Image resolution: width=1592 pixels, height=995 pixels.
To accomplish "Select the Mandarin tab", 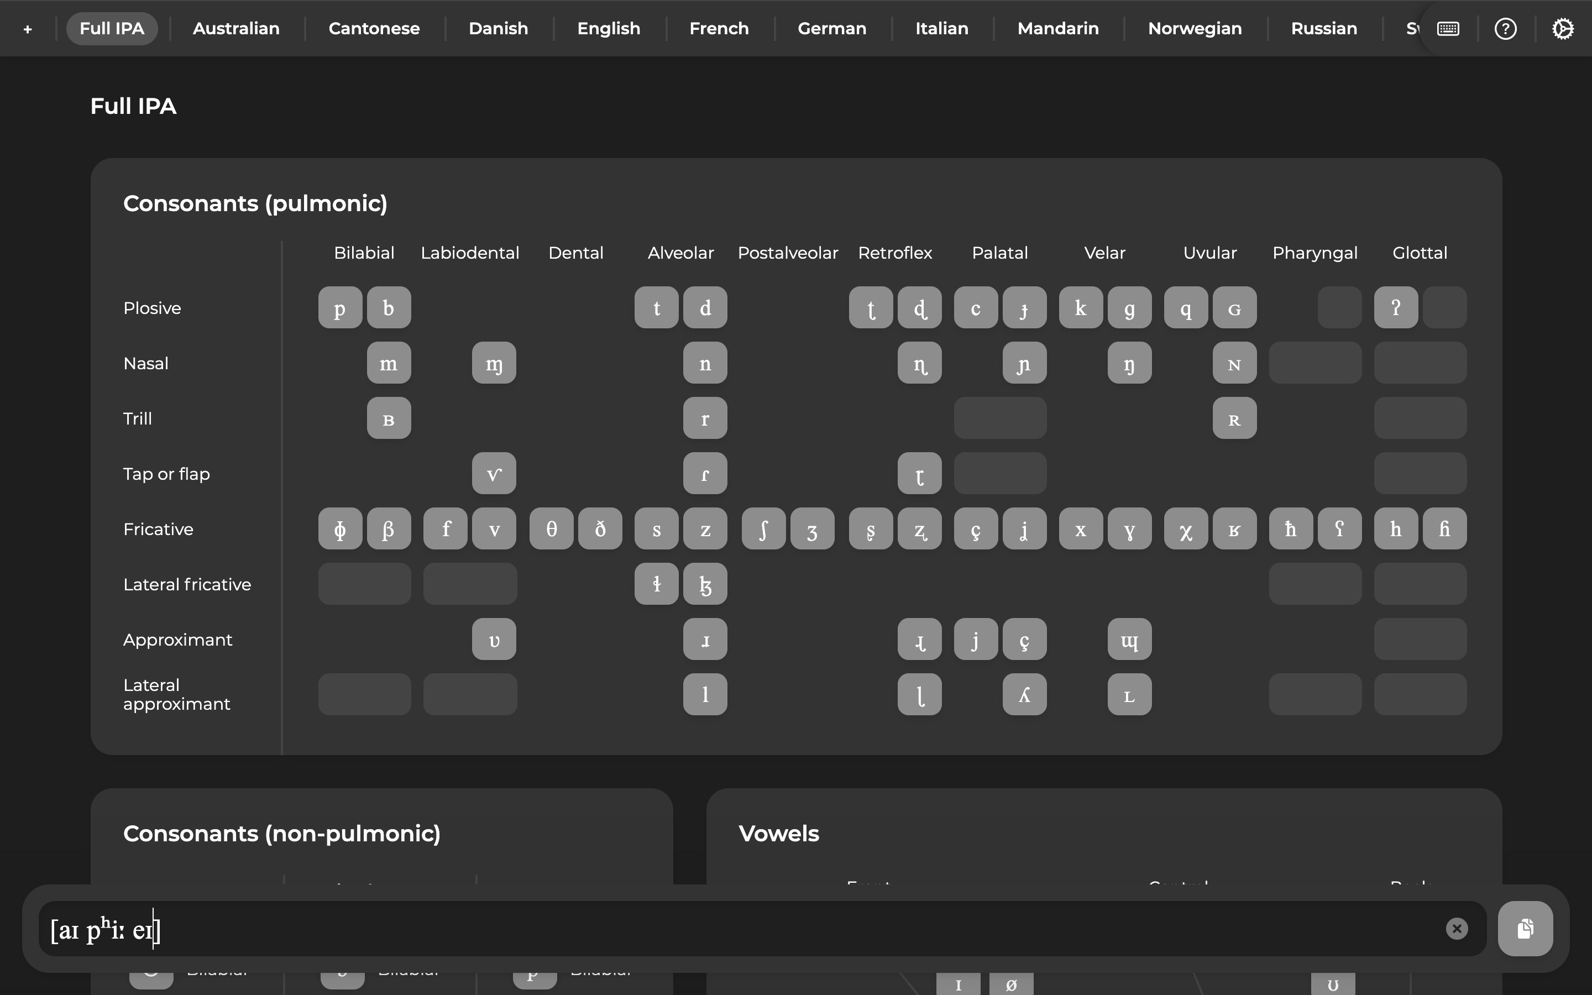I will click(1058, 29).
